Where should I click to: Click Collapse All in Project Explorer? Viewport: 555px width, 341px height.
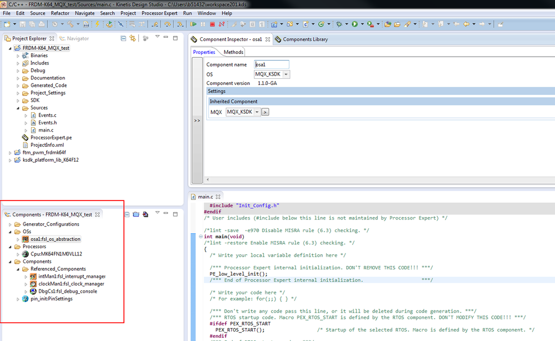tap(123, 38)
